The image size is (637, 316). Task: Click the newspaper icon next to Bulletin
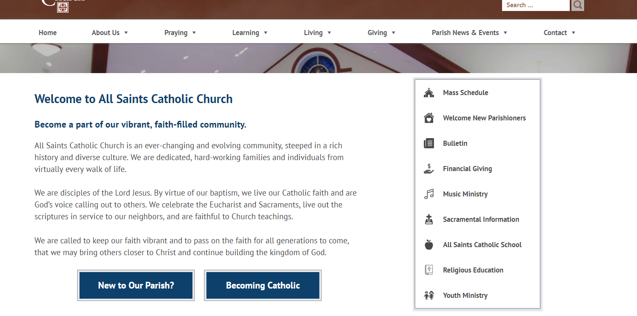click(428, 144)
